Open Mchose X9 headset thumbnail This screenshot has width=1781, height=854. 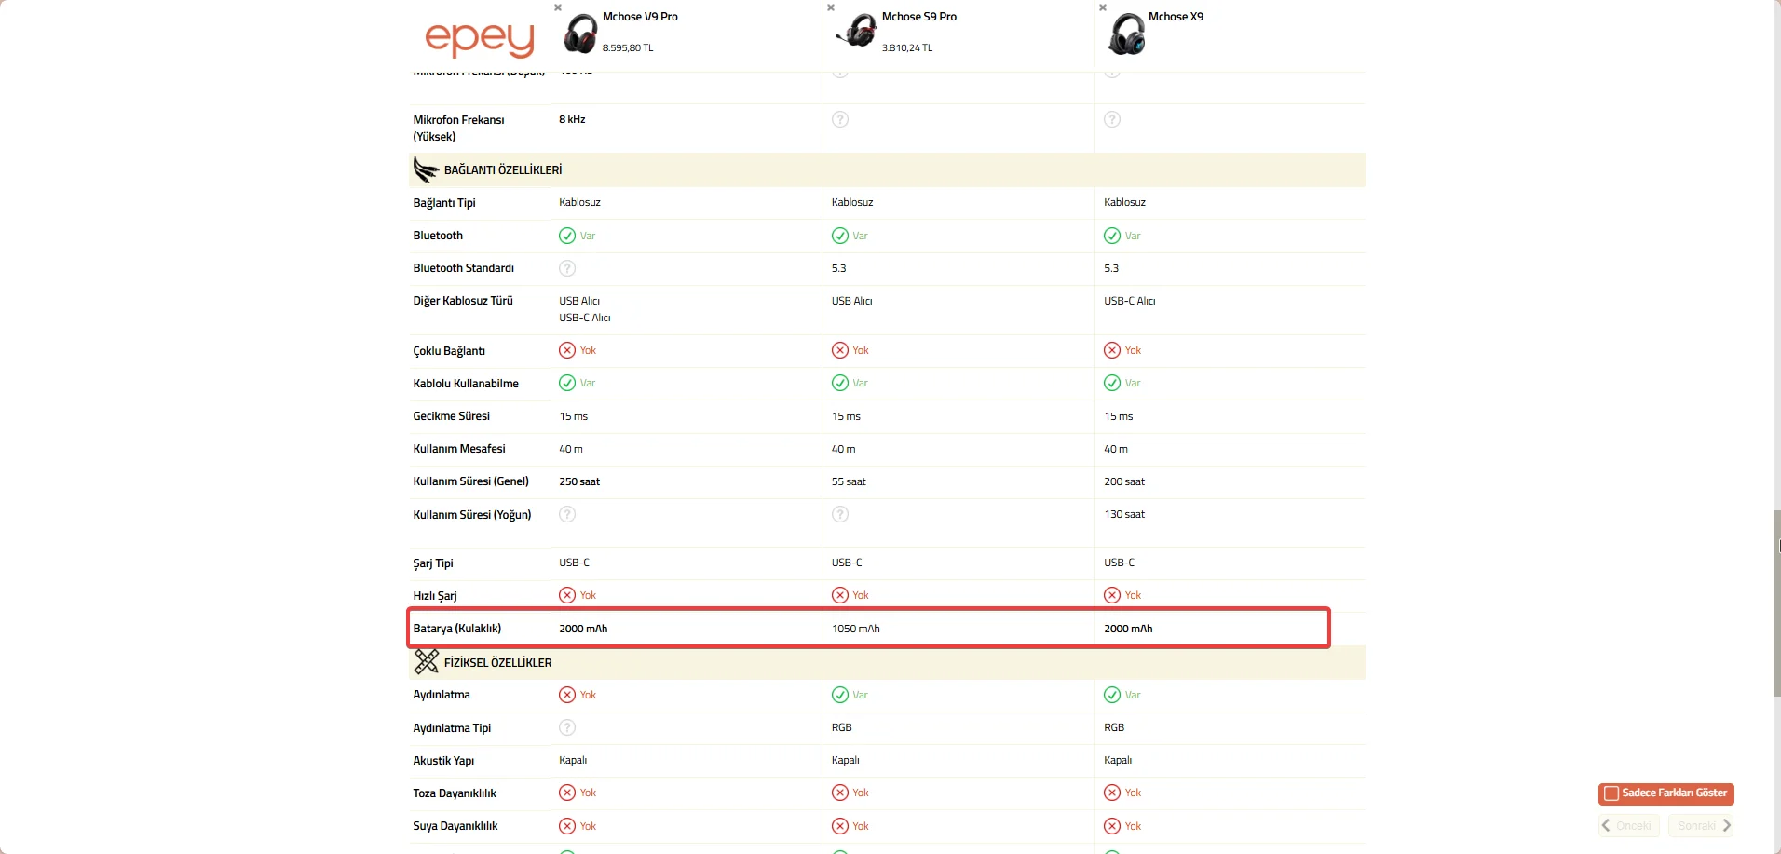click(x=1127, y=34)
